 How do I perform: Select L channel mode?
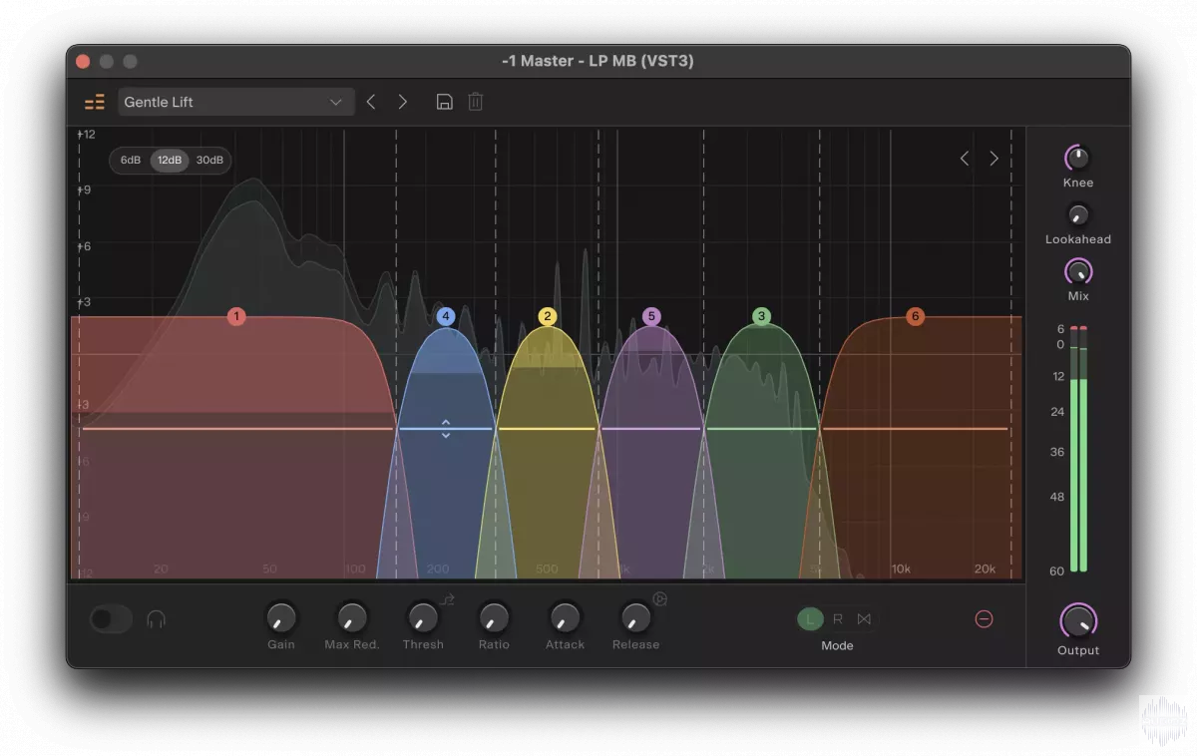coord(810,619)
